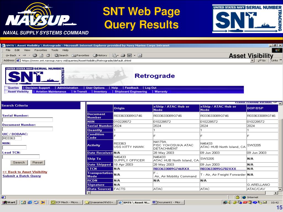Open the Tools menu
The width and height of the screenshot is (283, 212).
click(x=55, y=50)
